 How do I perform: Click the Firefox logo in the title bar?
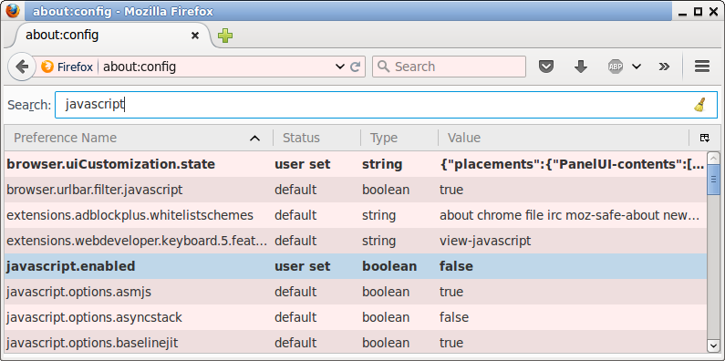coord(13,11)
